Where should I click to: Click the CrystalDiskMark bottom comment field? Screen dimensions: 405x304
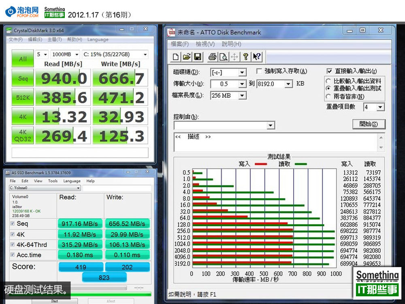(x=80, y=152)
